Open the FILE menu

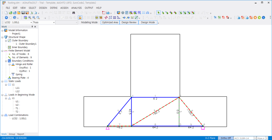(x=8, y=8)
